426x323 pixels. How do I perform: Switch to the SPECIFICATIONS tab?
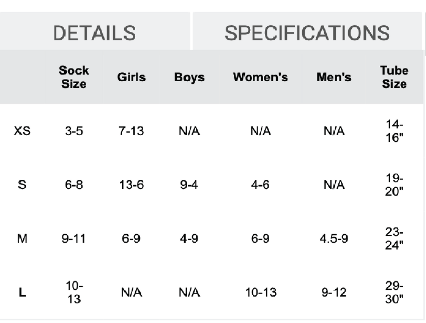tap(307, 32)
